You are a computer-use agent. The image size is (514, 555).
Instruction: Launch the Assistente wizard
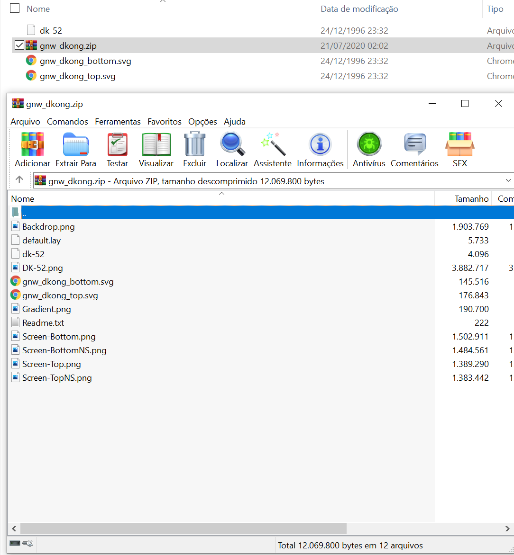pos(273,144)
